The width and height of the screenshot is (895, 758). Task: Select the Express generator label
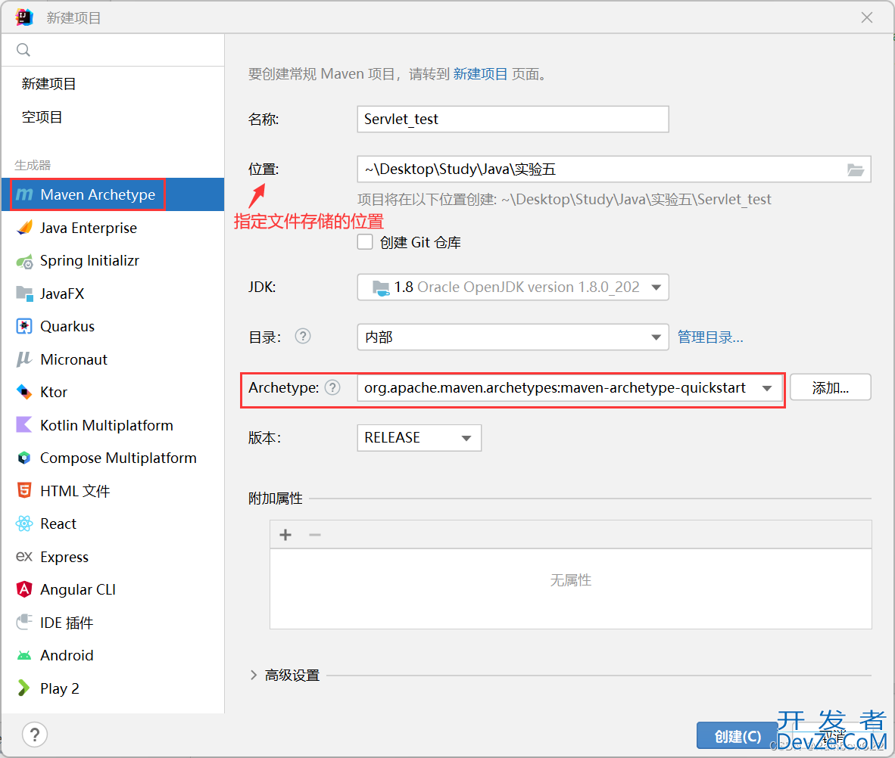point(64,557)
